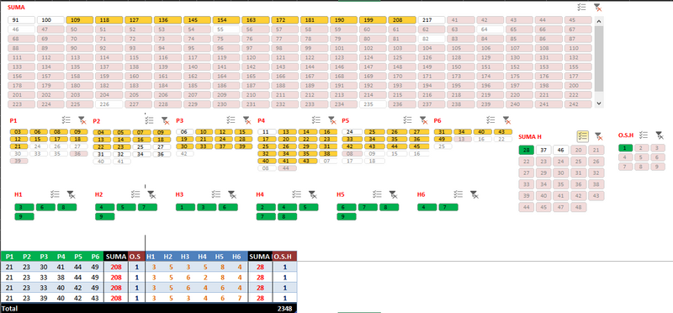Choose 46 in the SUMA H slicer
The image size is (673, 313).
(x=561, y=150)
